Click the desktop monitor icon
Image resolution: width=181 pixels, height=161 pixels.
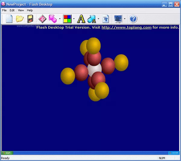(118, 19)
